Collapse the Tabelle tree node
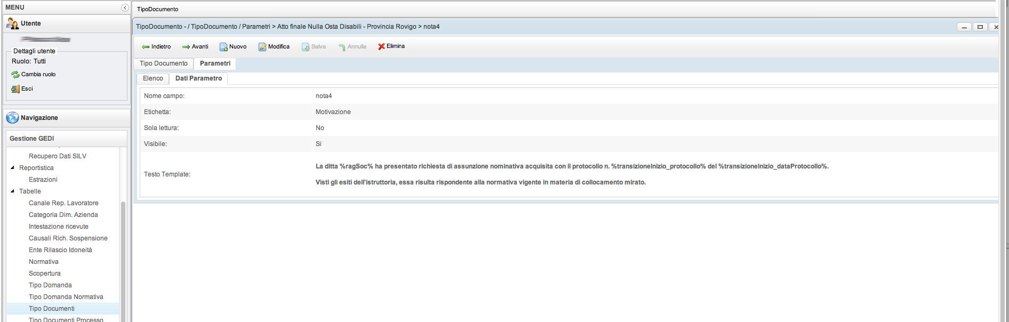1009x322 pixels. pos(12,191)
